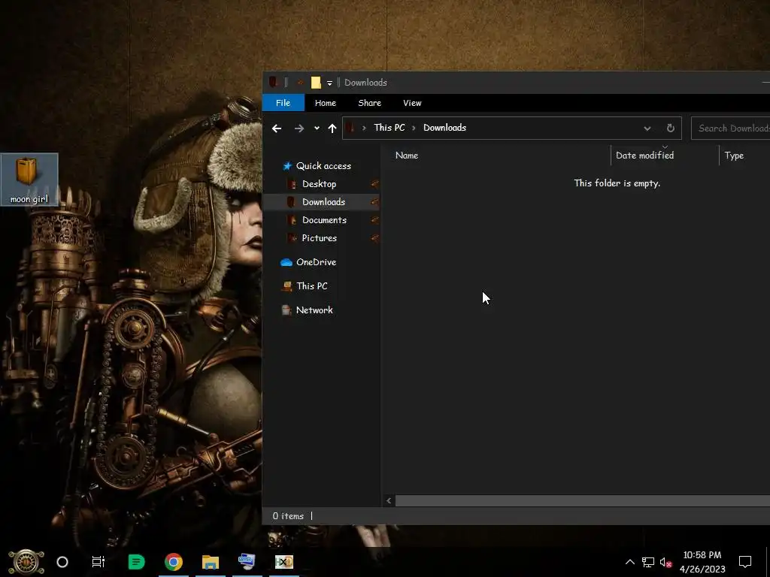Click the 'This folder is empty.' text

point(617,183)
